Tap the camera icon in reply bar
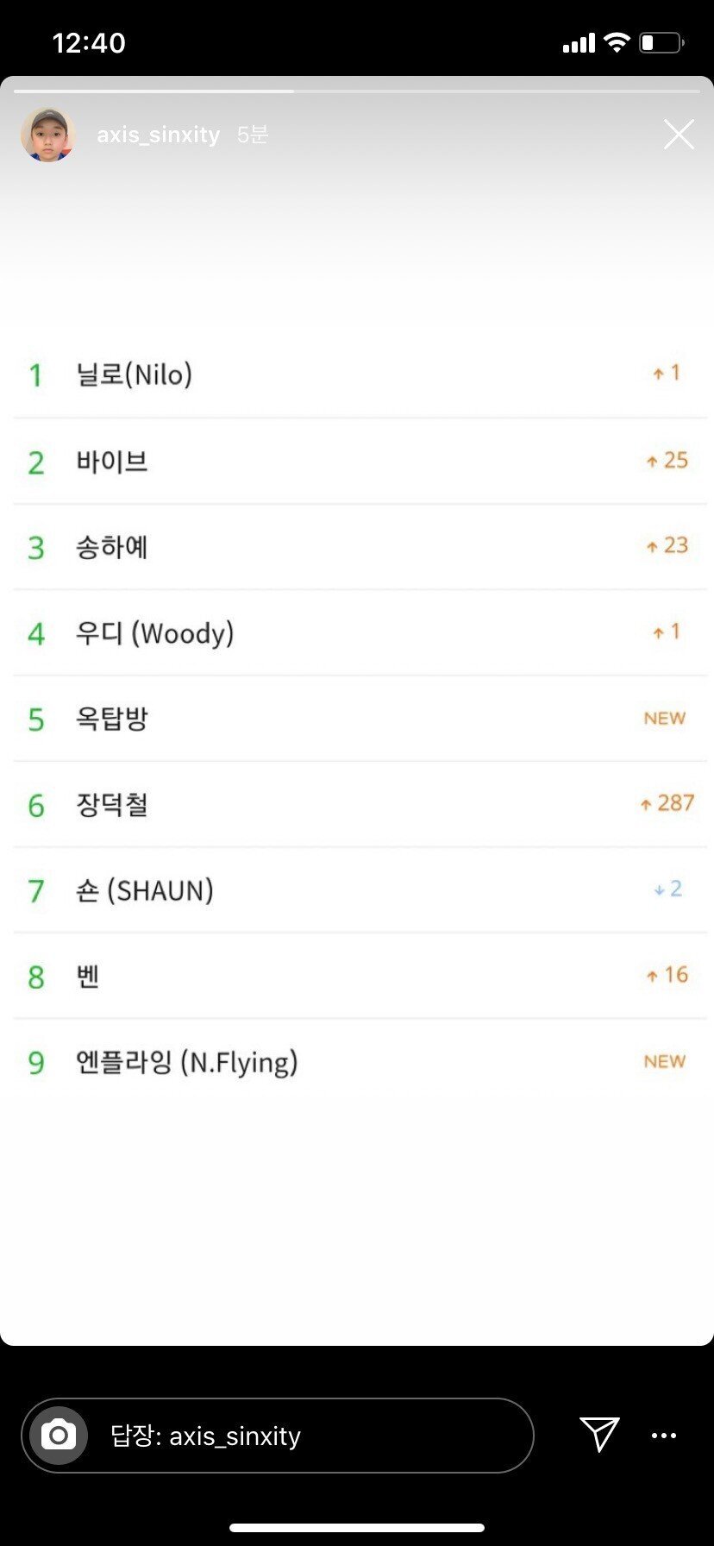 (59, 1436)
